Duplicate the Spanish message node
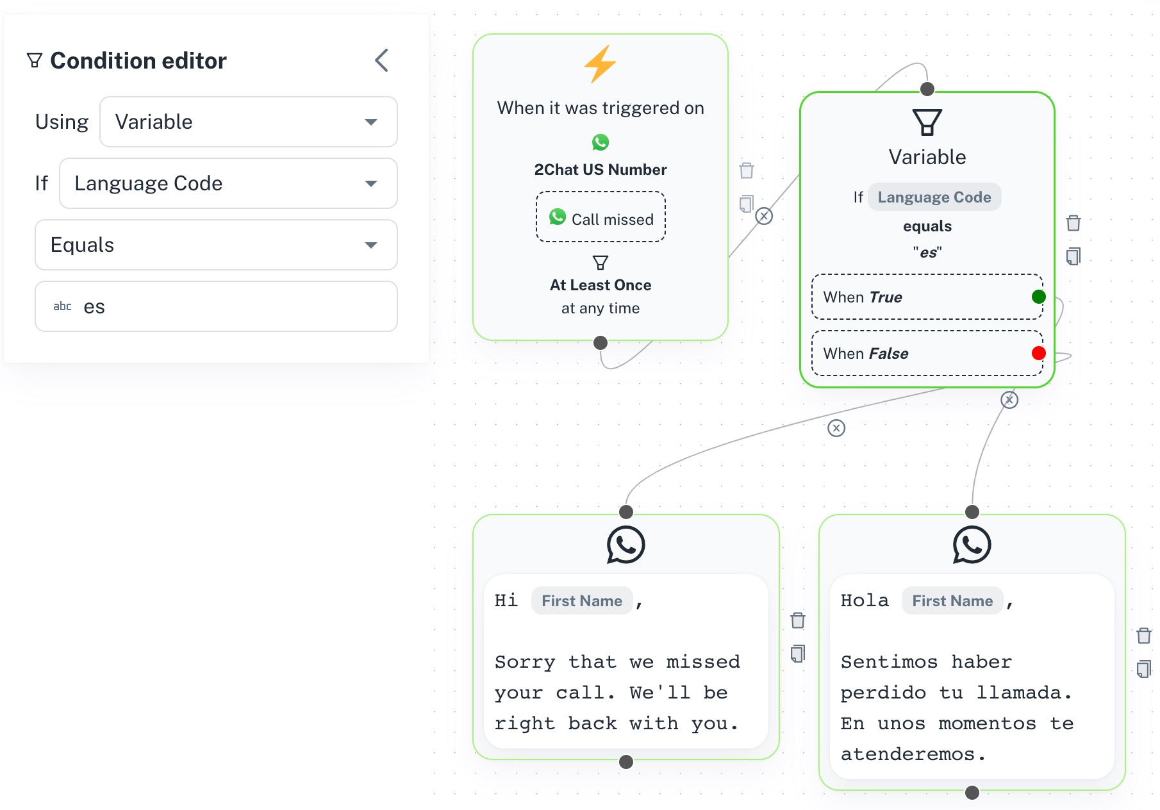 click(1144, 669)
